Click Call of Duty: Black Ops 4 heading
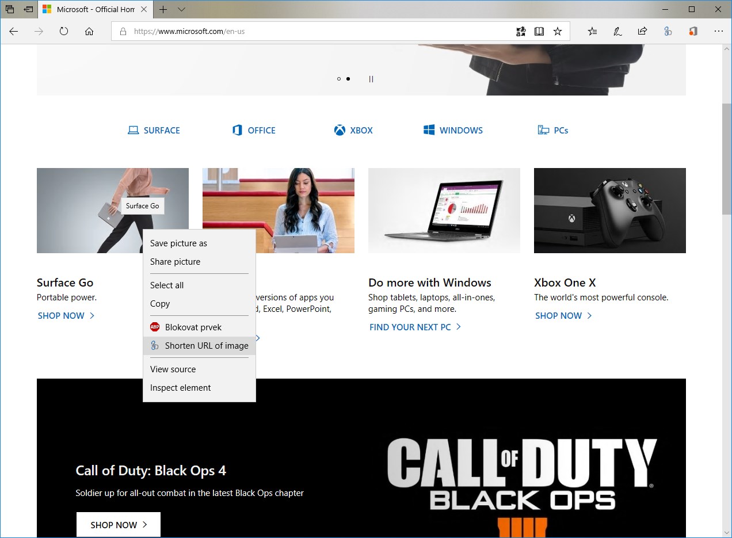 click(151, 471)
